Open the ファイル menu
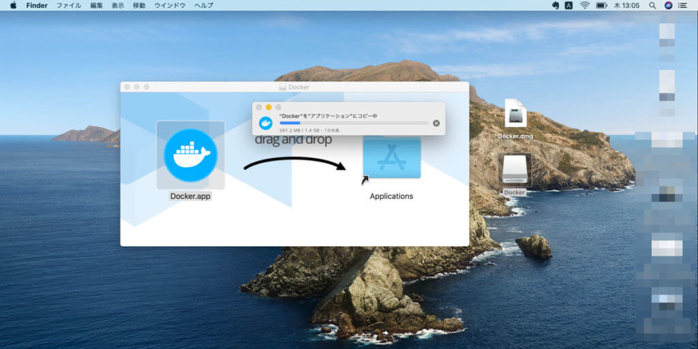698x349 pixels. click(x=68, y=5)
